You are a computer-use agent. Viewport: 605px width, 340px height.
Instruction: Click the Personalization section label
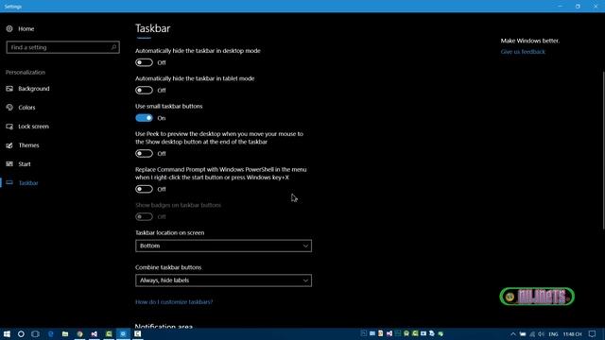(26, 72)
